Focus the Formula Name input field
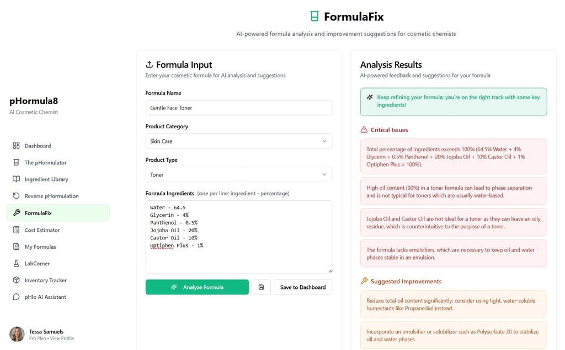565x350 pixels. (x=238, y=108)
